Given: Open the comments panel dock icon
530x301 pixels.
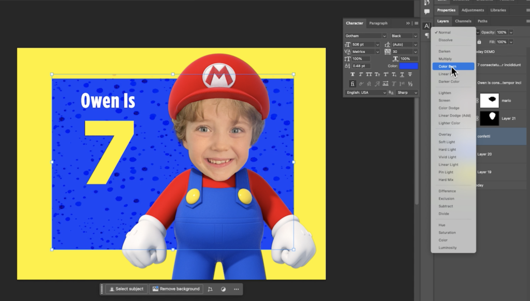Looking at the screenshot, I should (x=427, y=12).
